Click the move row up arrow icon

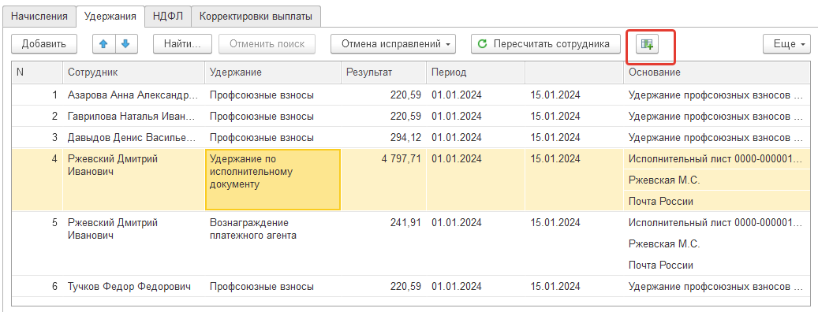tap(104, 44)
